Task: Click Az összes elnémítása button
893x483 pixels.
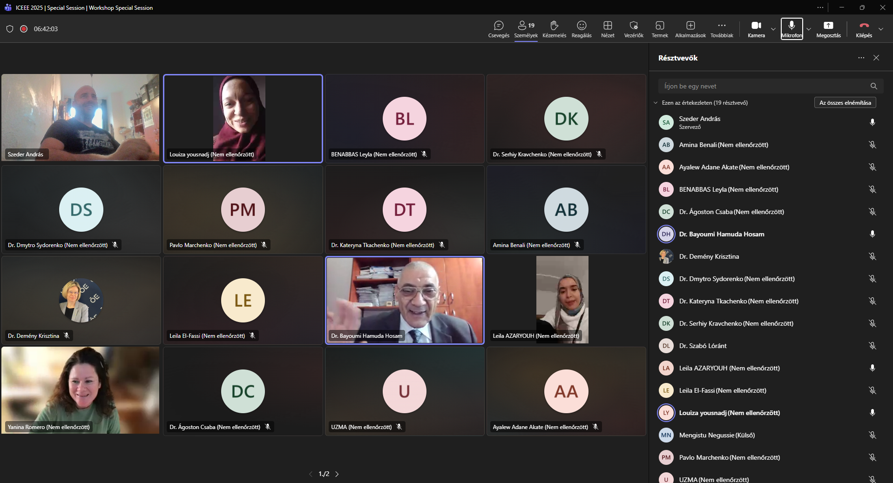Action: [845, 103]
